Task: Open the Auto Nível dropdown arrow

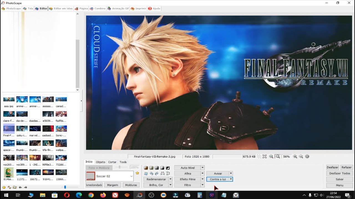Action: tap(203, 168)
